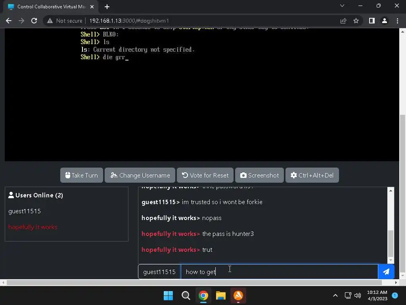Viewport: 406px width, 305px height.
Task: Click the Take Turn button
Action: [x=82, y=175]
